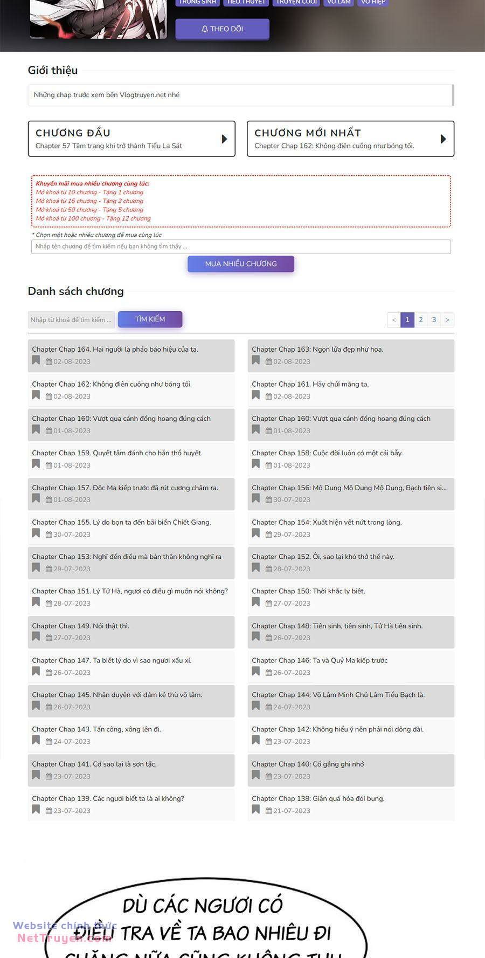The image size is (485, 958).
Task: Click bookmark icon under Chapter Chap 163
Action: click(256, 360)
